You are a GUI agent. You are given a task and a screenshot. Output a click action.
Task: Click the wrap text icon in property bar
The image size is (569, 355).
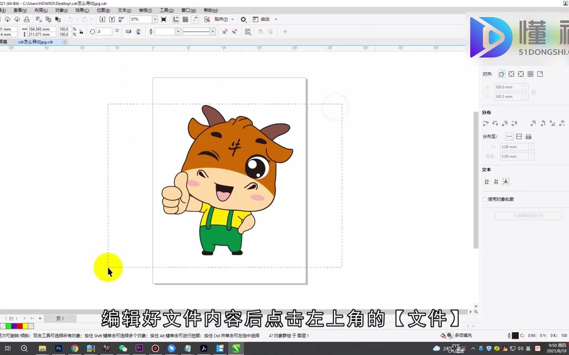point(248,32)
